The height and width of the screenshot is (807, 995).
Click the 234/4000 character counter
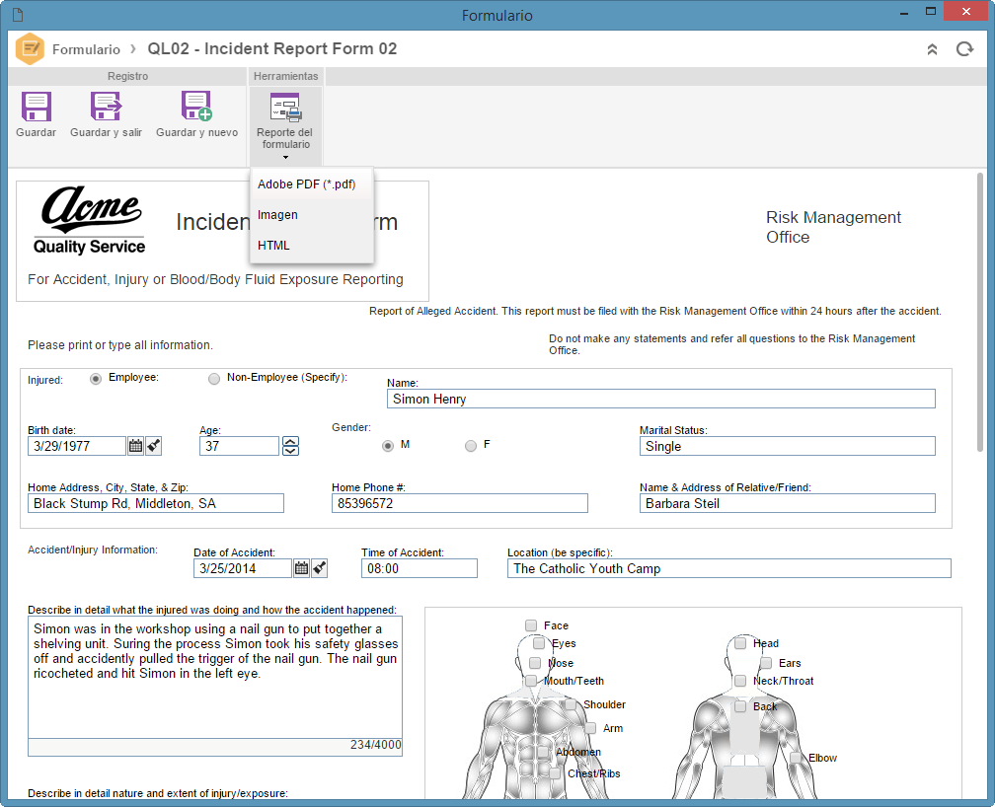(x=376, y=745)
